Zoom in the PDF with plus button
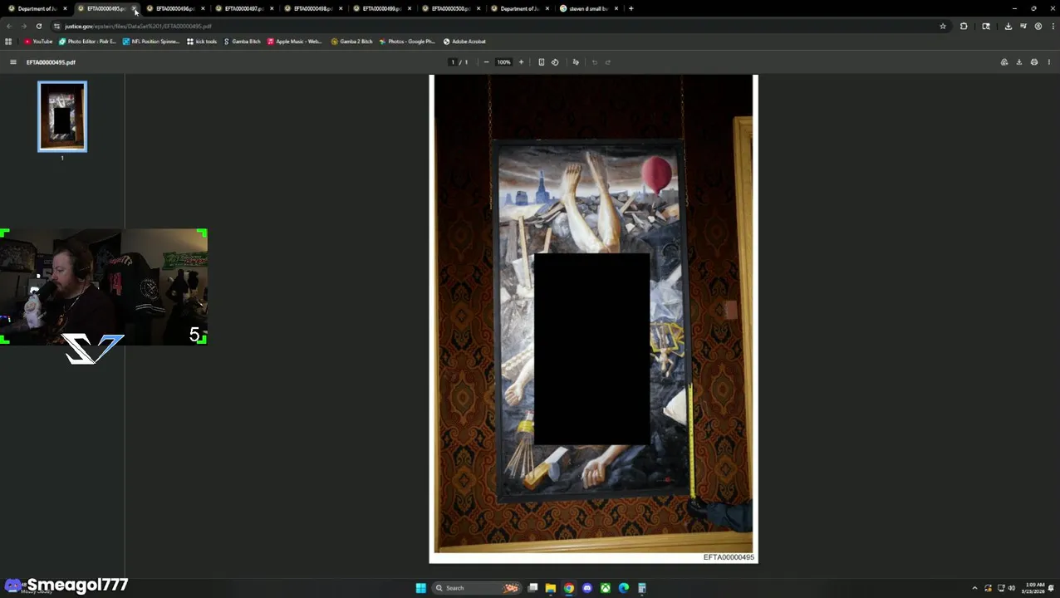The height and width of the screenshot is (598, 1060). pos(521,62)
